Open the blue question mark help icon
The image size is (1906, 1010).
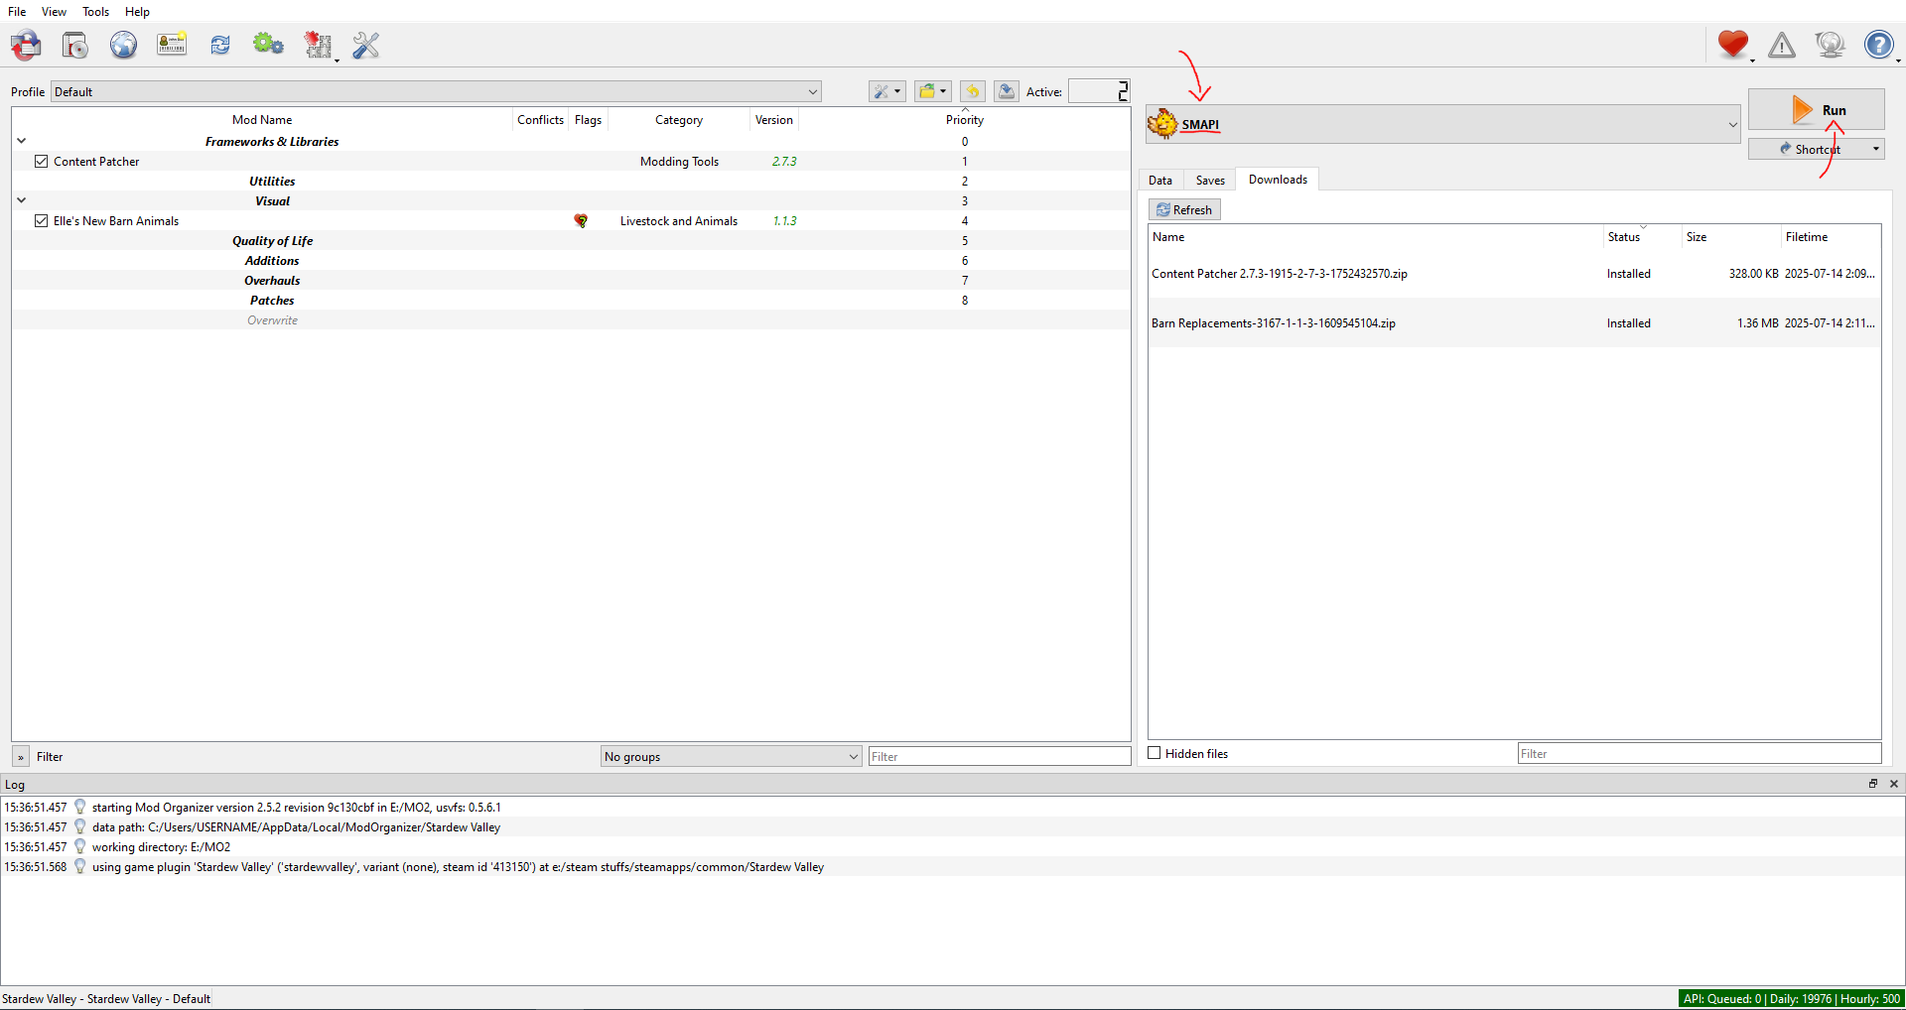pyautogui.click(x=1878, y=45)
